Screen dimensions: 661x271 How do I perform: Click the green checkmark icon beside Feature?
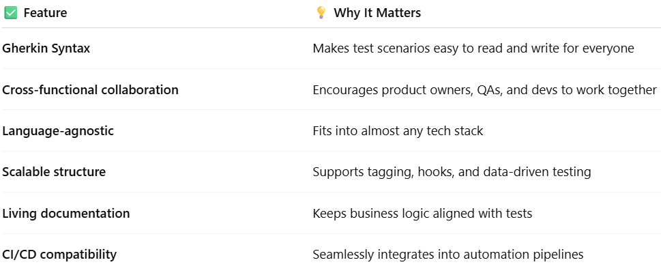point(10,13)
